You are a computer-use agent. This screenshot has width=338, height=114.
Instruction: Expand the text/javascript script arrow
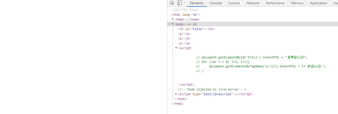click(176, 94)
